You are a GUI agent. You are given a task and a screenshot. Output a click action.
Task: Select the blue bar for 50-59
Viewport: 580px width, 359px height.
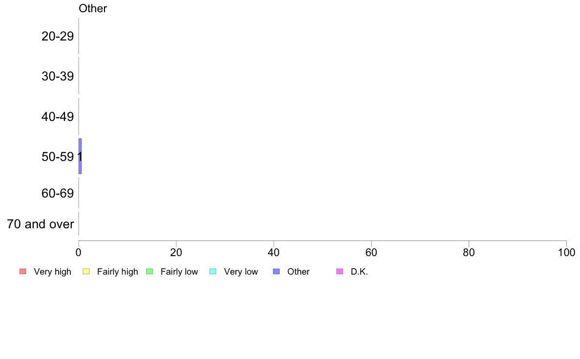coord(80,157)
